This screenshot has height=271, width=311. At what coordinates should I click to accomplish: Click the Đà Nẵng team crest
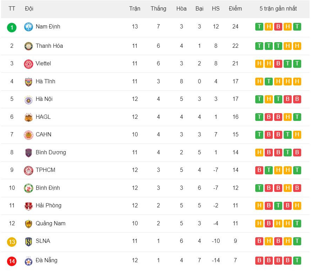[x=28, y=261]
